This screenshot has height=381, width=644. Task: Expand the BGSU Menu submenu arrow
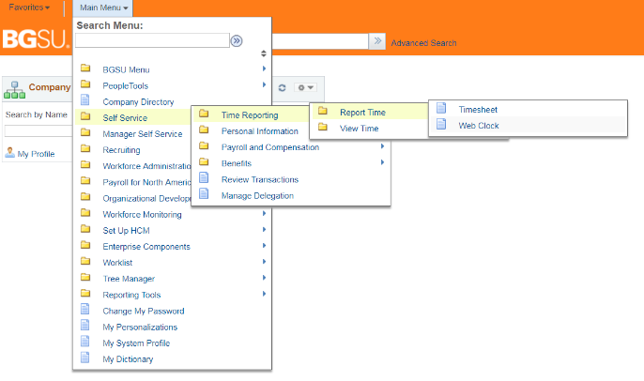click(x=264, y=69)
